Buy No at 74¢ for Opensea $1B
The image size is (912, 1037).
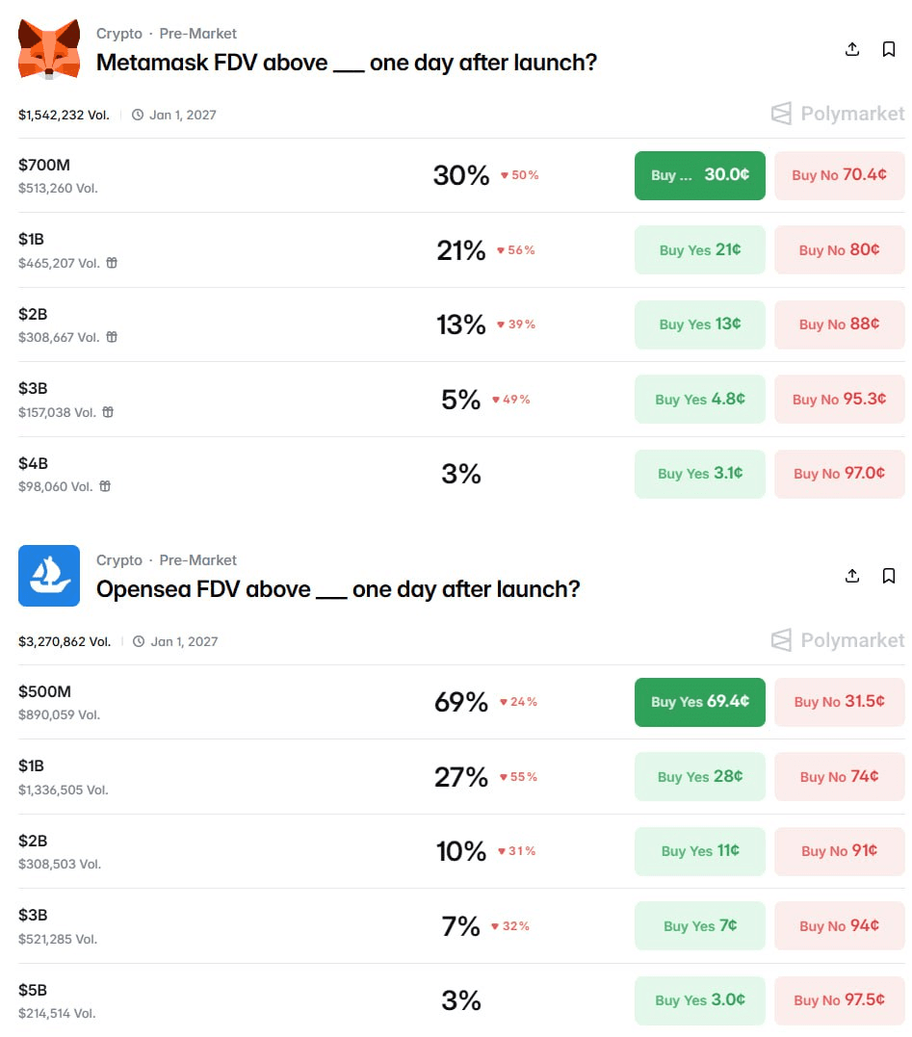click(839, 777)
